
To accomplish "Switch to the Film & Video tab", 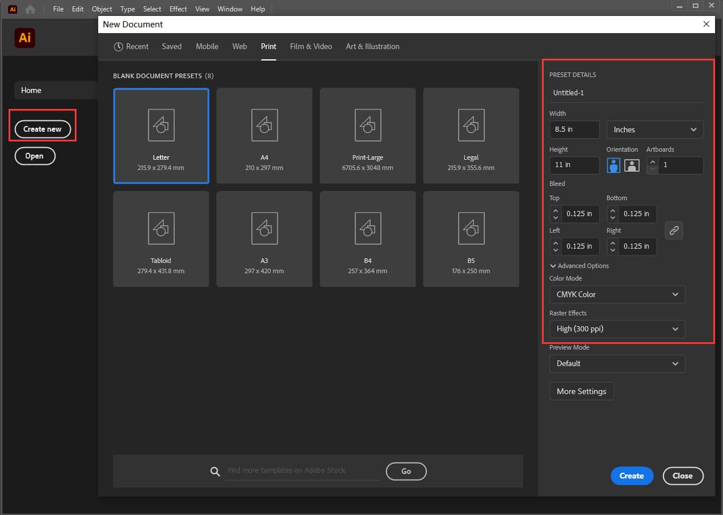I will coord(311,47).
